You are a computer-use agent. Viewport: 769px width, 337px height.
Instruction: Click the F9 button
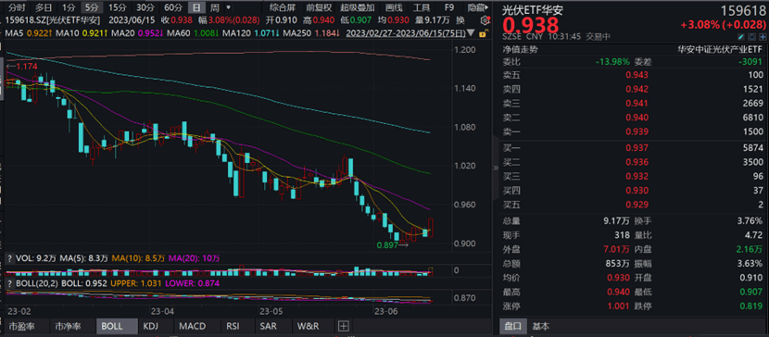click(448, 7)
